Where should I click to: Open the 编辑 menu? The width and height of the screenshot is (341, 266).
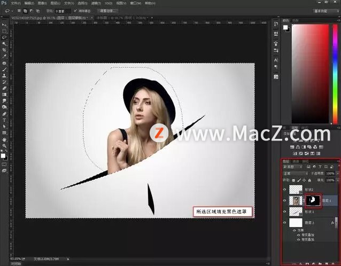tap(29, 3)
